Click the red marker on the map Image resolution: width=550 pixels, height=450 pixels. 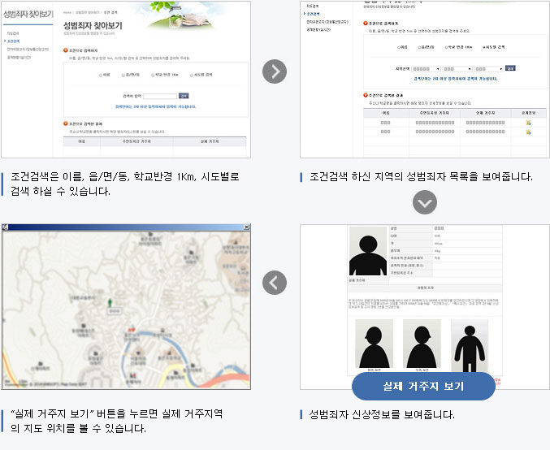[131, 330]
